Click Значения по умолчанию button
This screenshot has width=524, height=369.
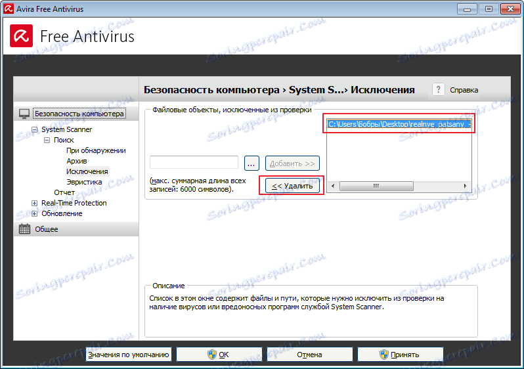[129, 355]
